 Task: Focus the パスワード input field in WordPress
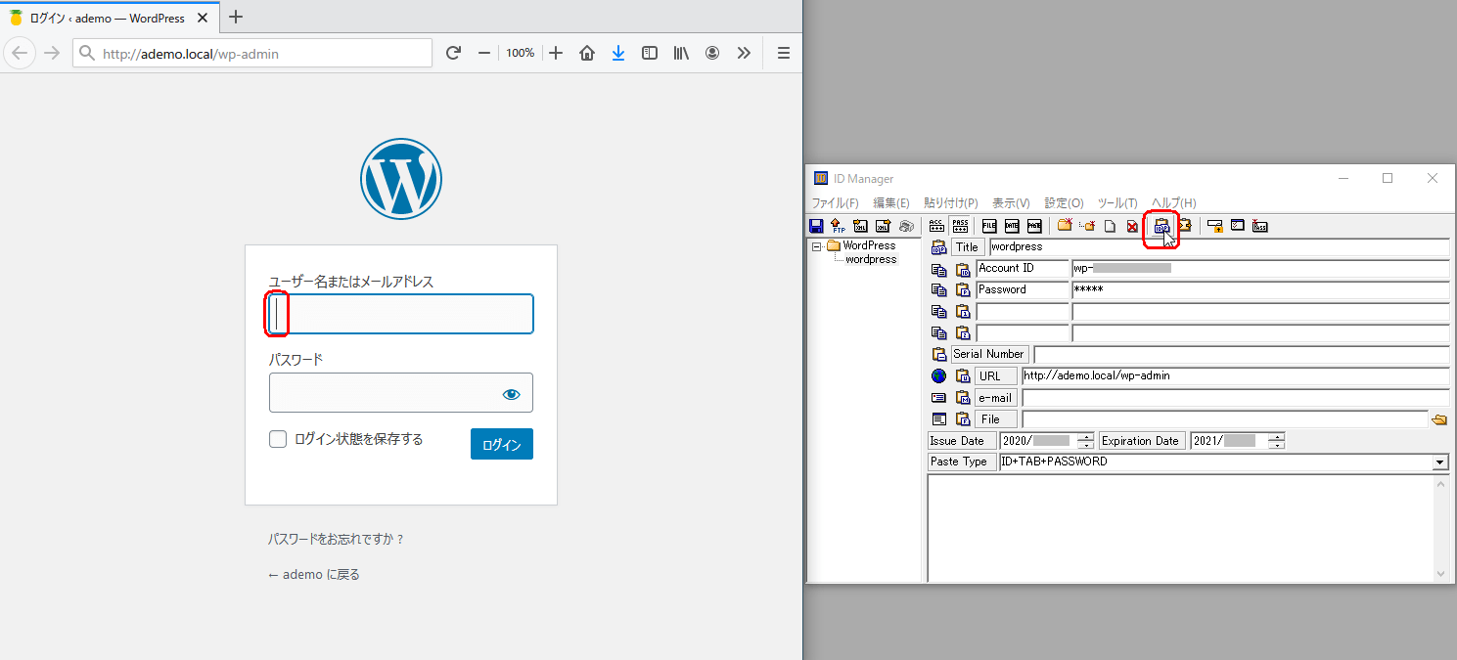(401, 392)
